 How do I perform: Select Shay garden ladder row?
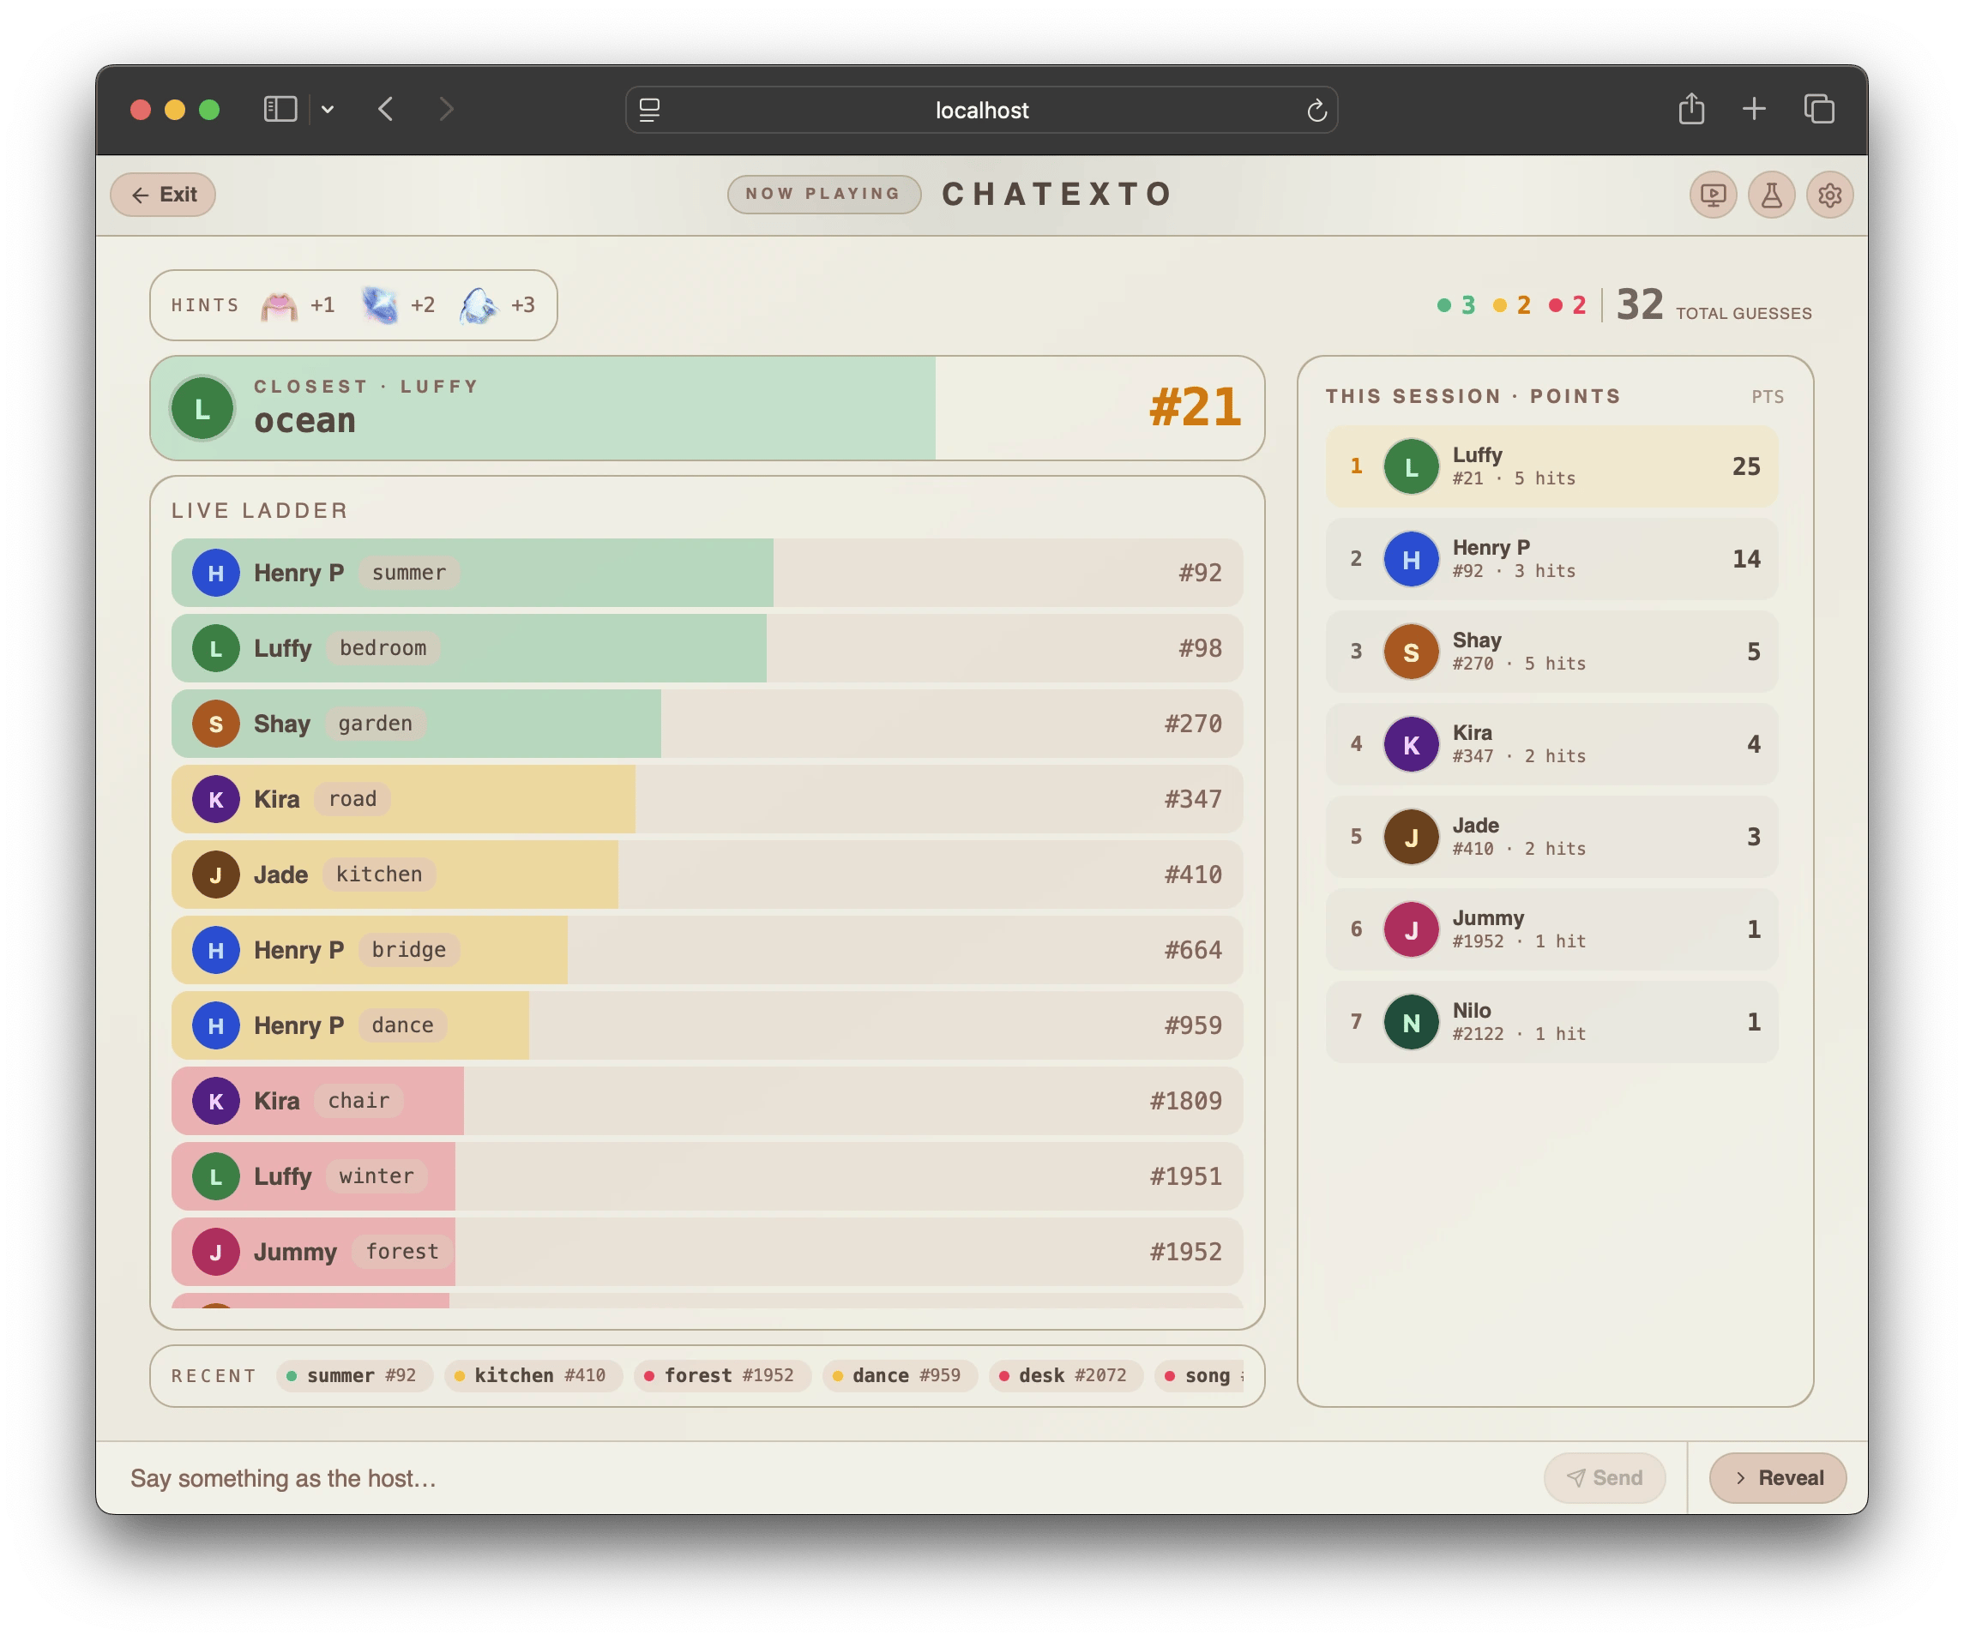pyautogui.click(x=707, y=724)
